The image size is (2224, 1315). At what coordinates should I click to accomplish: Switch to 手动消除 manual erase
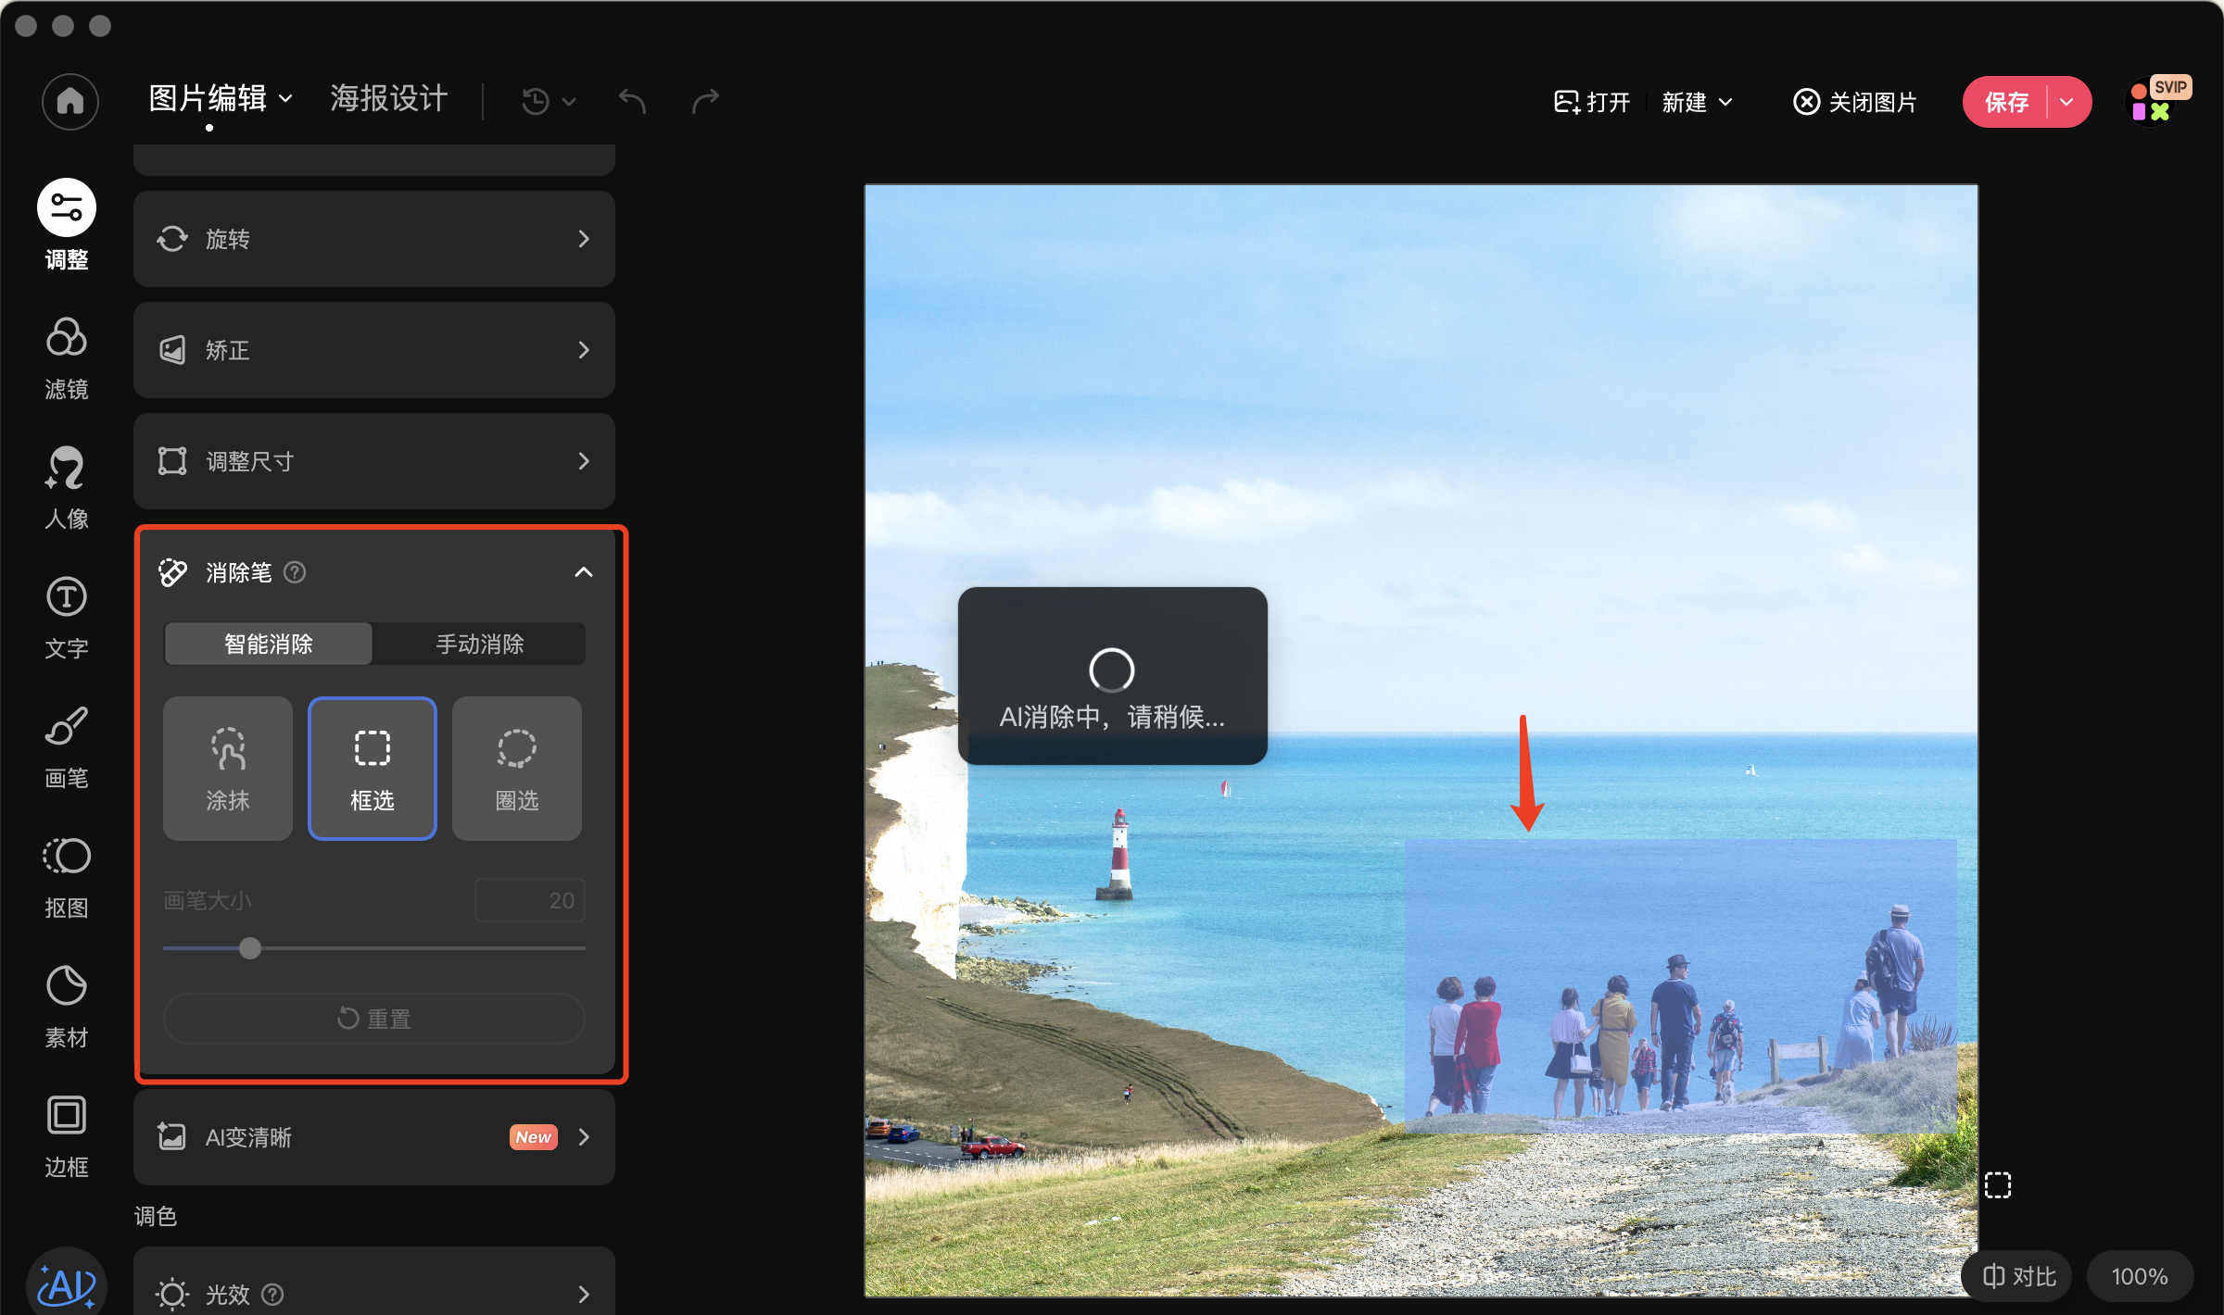479,644
